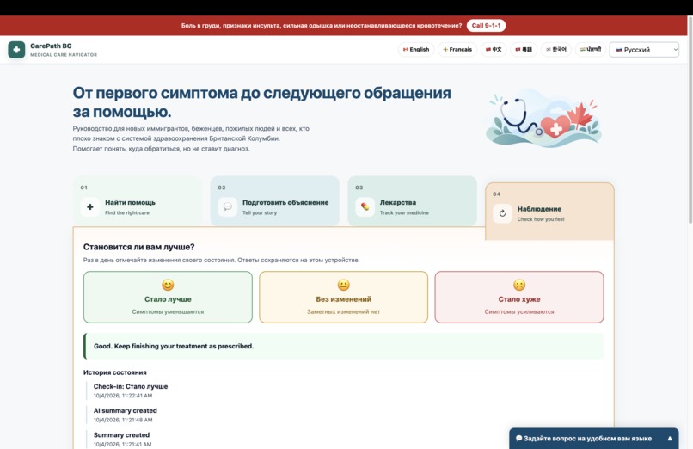This screenshot has height=449, width=693.
Task: Click the sad face emoji
Action: pyautogui.click(x=519, y=285)
